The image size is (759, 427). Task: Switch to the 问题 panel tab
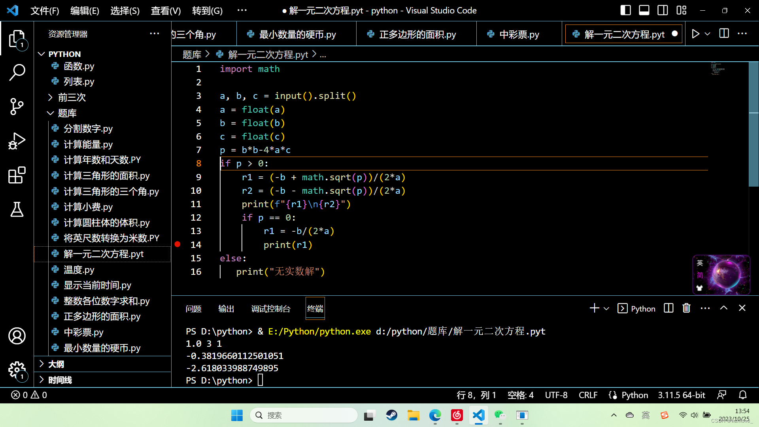tap(193, 309)
